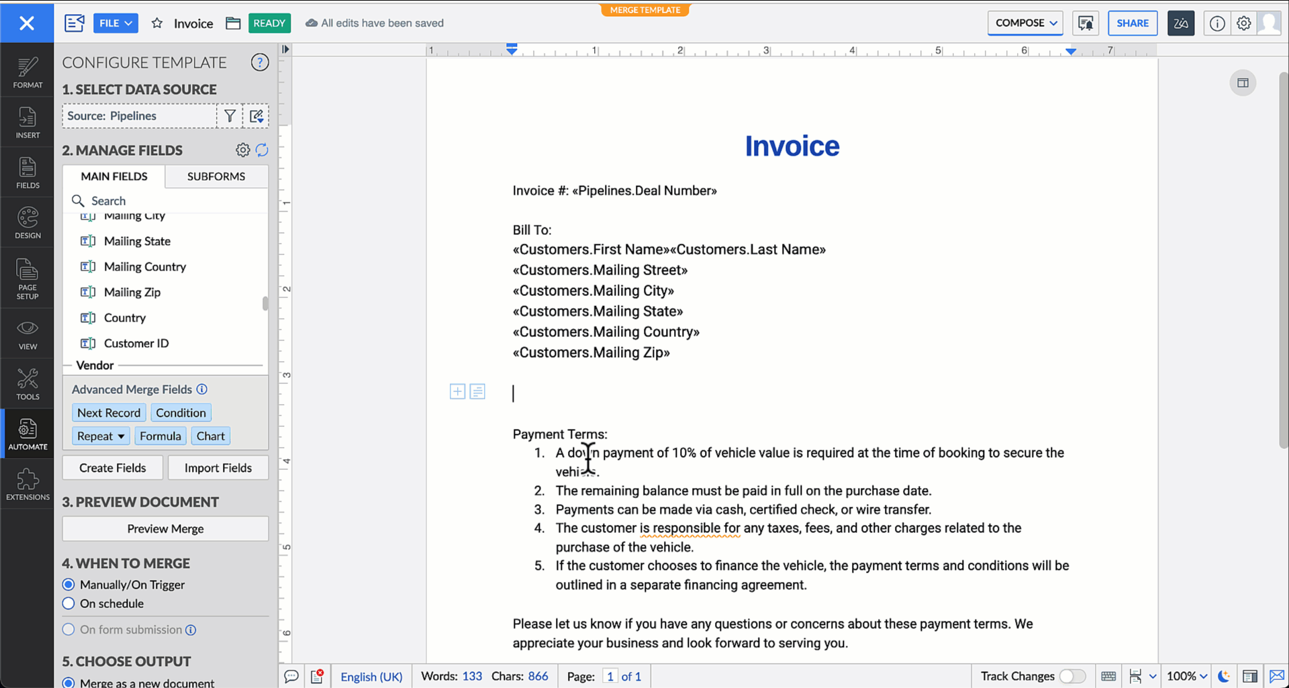
Task: Open the View sidebar panel
Action: (x=28, y=334)
